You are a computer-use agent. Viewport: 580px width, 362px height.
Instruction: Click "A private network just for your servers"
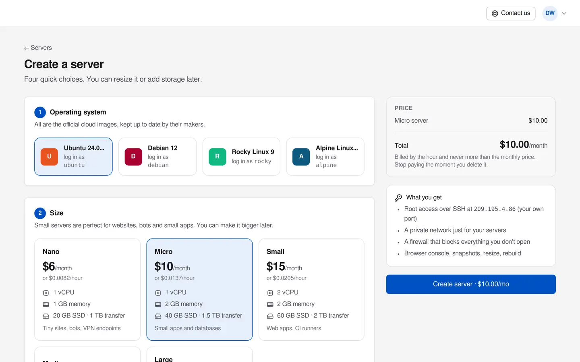pyautogui.click(x=455, y=230)
